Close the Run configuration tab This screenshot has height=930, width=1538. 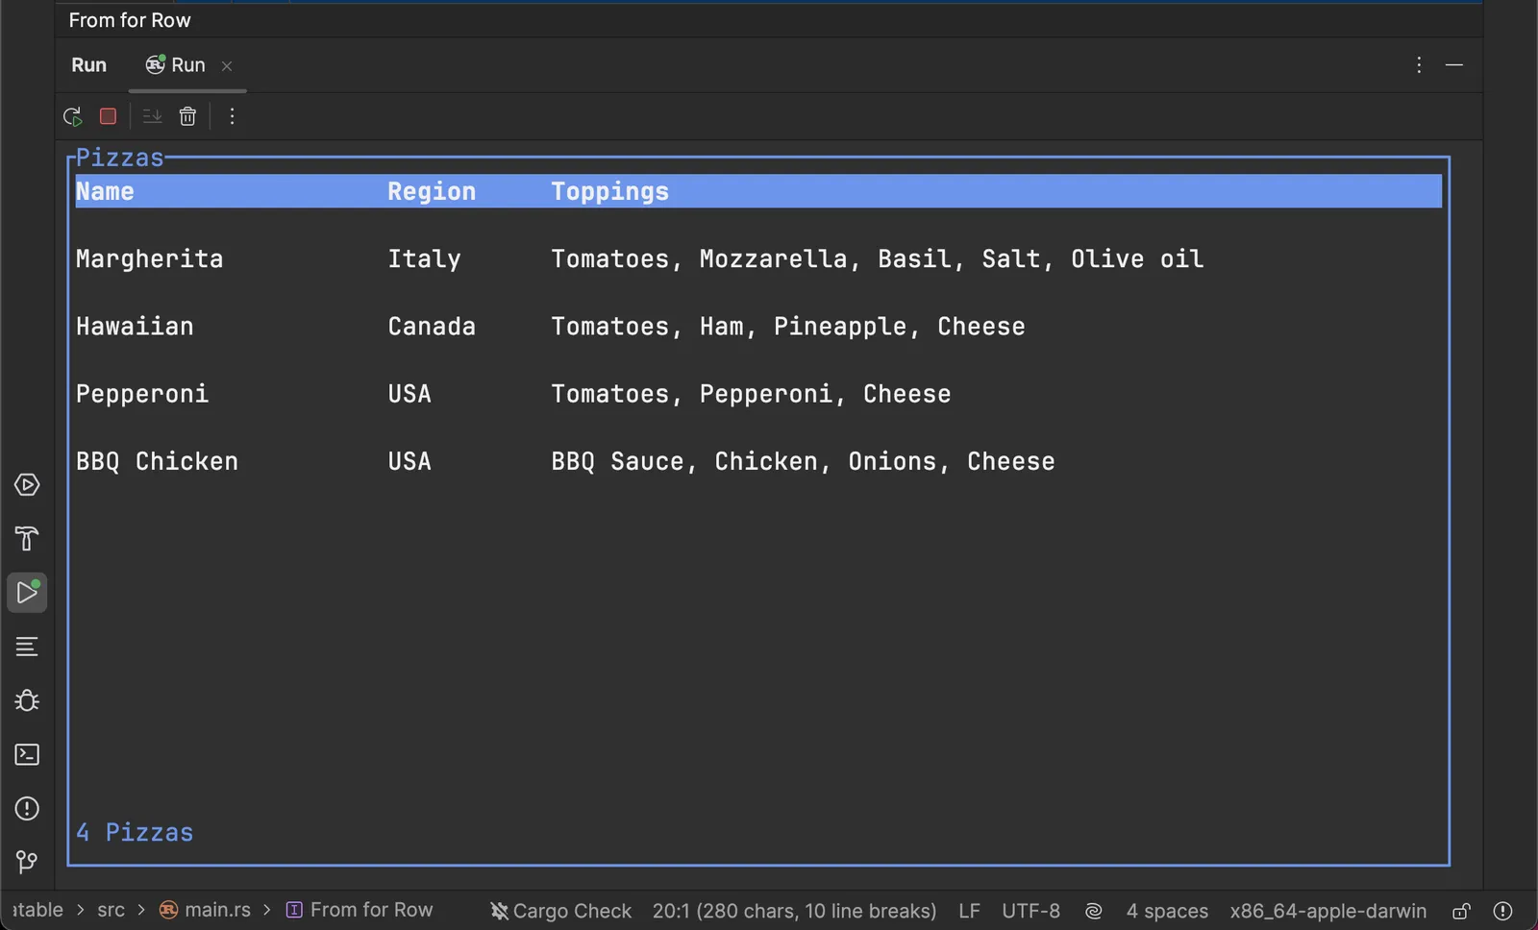(227, 66)
